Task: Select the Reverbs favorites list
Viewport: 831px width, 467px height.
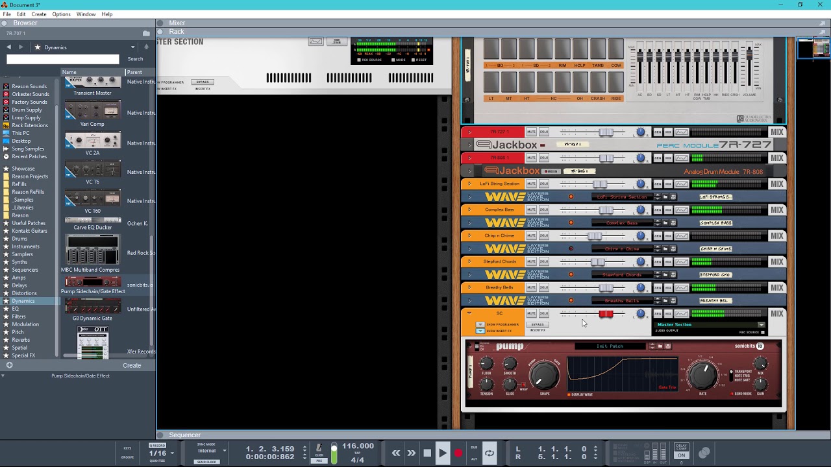Action: [x=21, y=340]
